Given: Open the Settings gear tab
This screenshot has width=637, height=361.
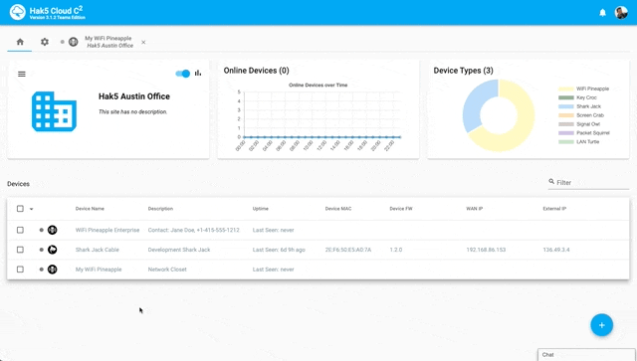Looking at the screenshot, I should pyautogui.click(x=45, y=42).
